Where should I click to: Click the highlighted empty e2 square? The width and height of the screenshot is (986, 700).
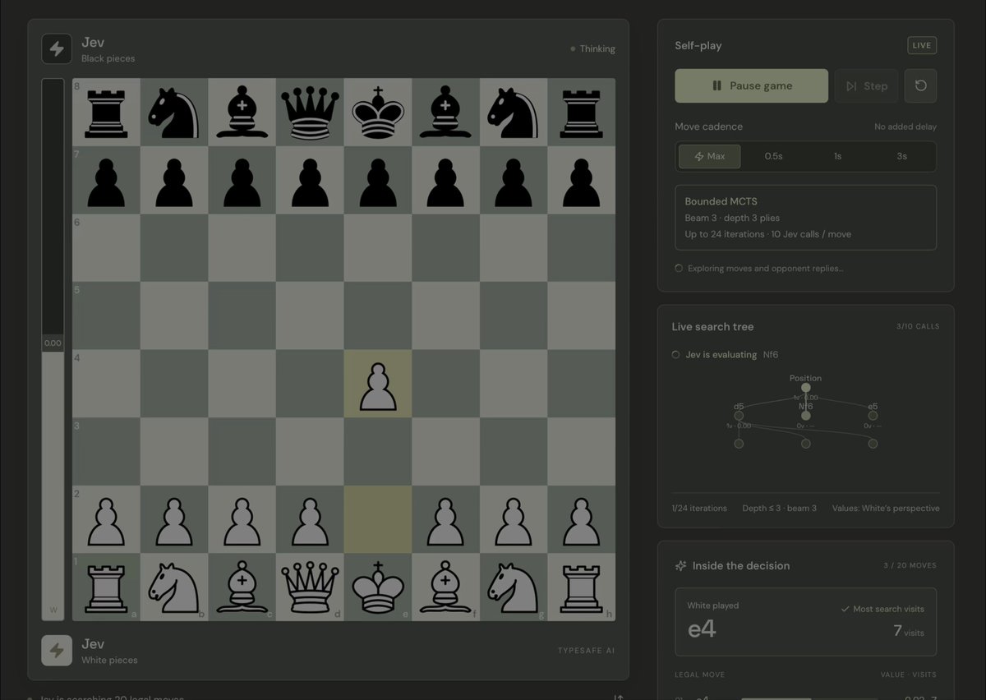click(x=378, y=519)
